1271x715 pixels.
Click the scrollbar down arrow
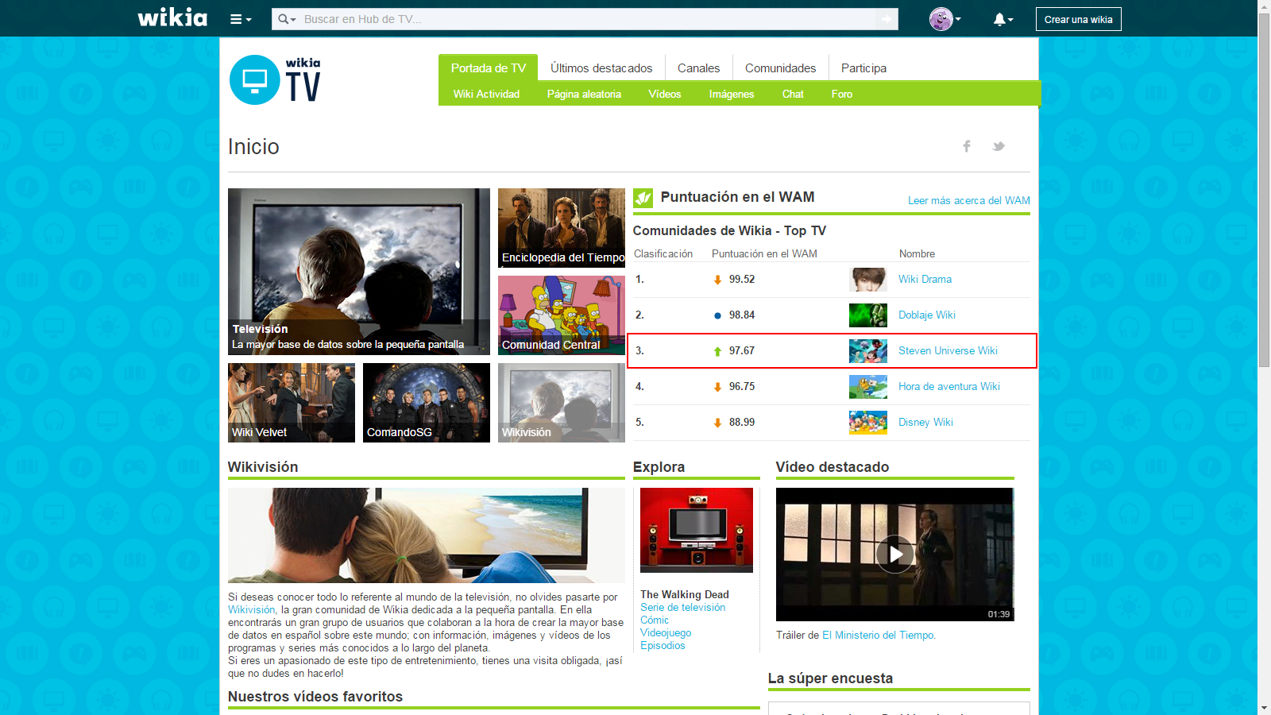1264,708
